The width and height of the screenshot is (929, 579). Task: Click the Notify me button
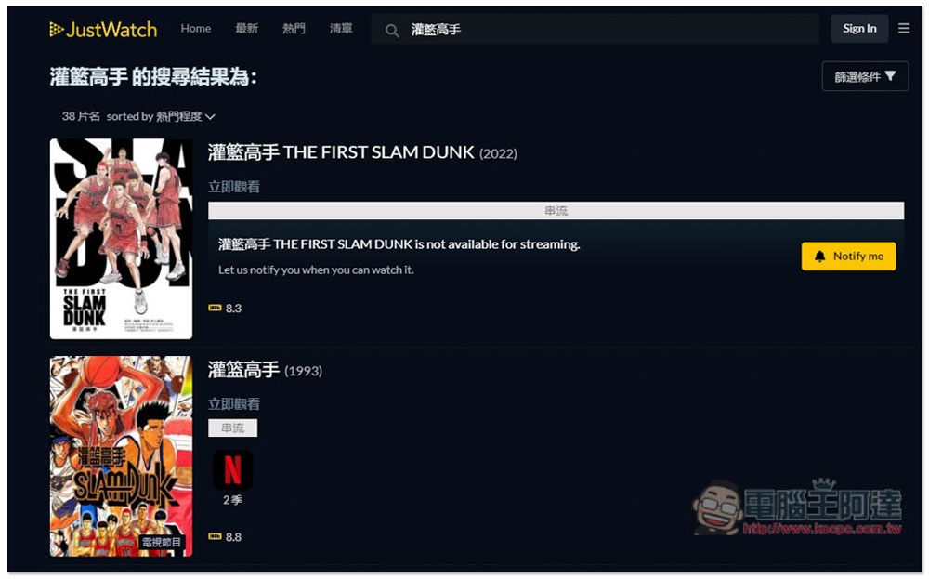[x=848, y=256]
